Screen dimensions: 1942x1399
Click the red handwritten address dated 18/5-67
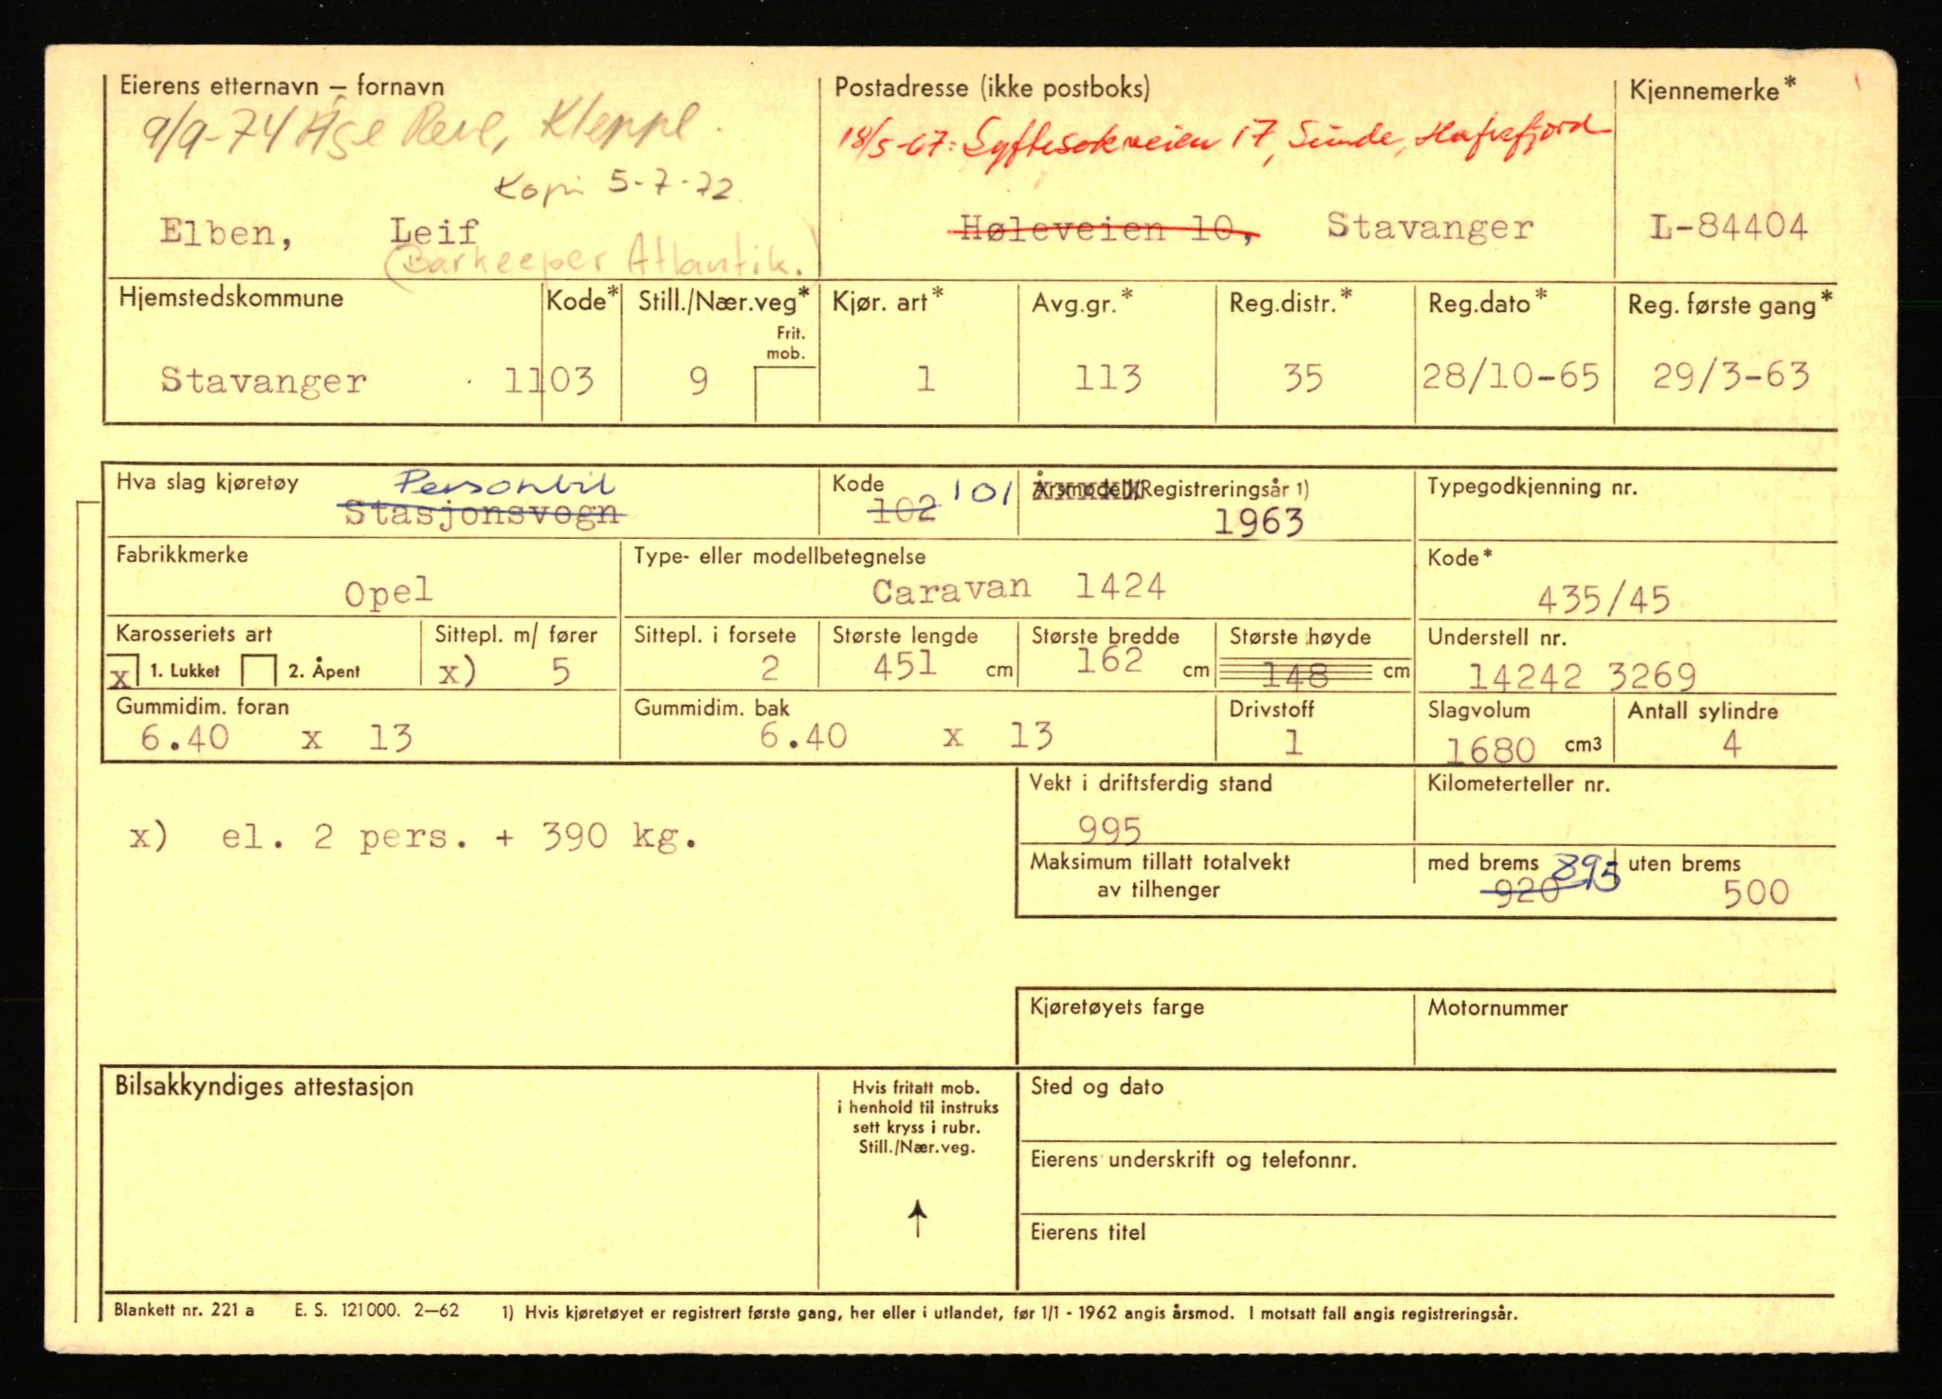pos(1224,142)
